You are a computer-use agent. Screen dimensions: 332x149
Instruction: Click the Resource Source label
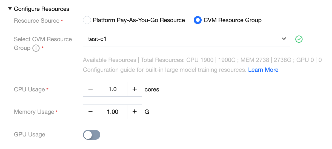[x=37, y=21]
